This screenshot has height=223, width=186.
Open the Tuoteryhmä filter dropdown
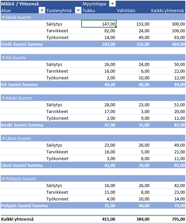78,10
